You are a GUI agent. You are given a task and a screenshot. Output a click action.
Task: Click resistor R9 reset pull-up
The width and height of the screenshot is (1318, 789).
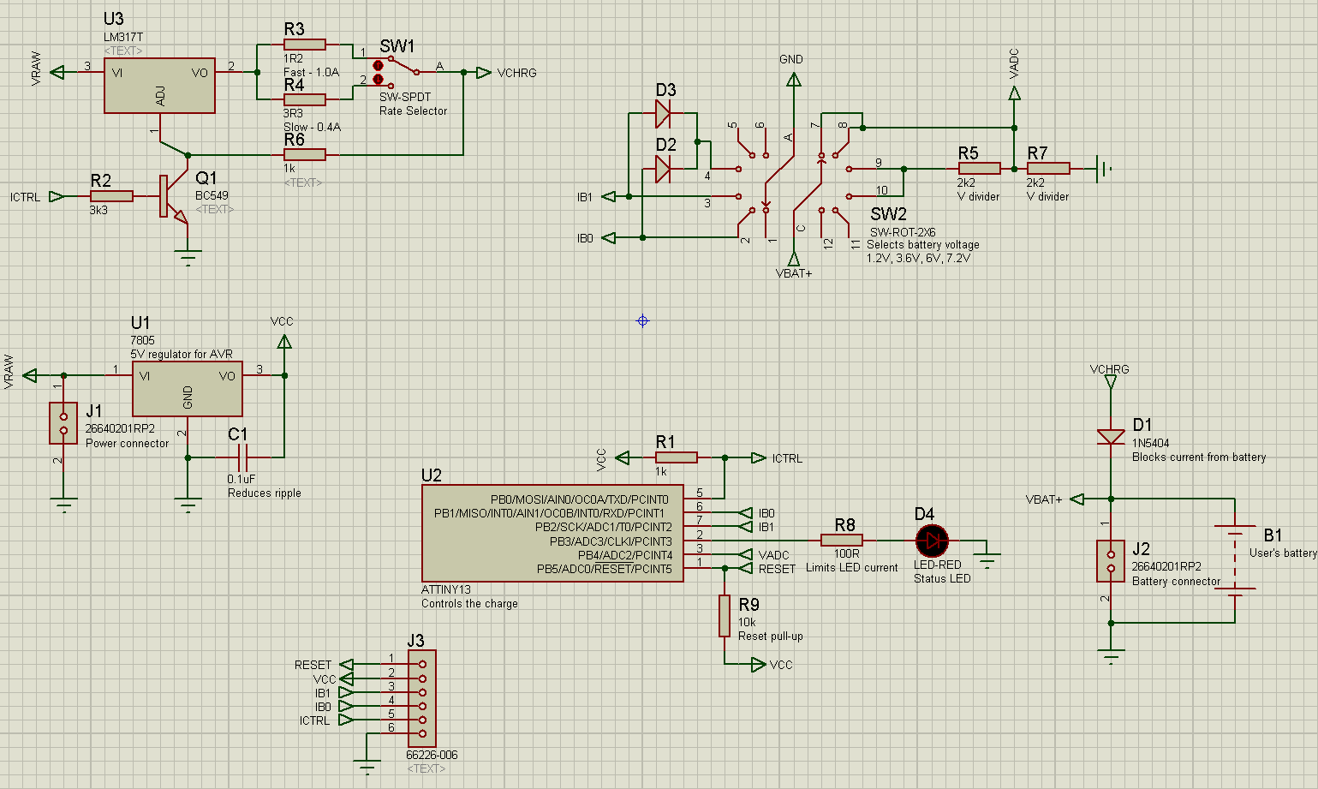(x=725, y=616)
